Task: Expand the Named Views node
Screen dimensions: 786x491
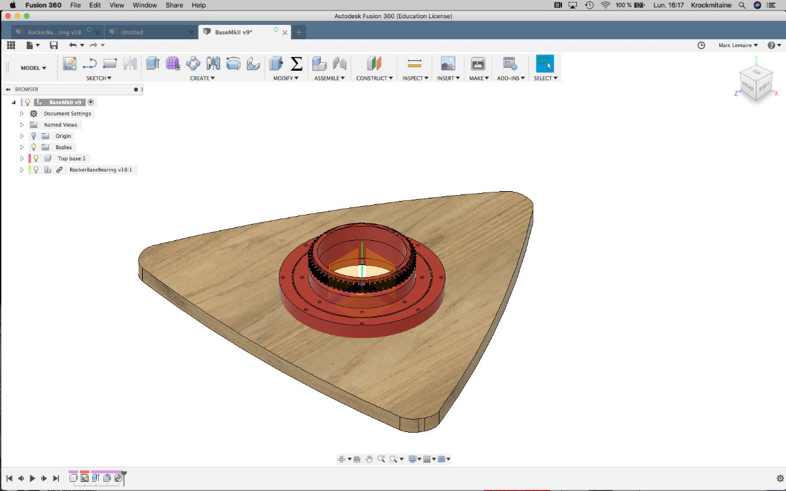Action: [x=22, y=124]
